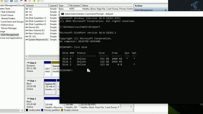This screenshot has width=203, height=114.
Task: Select the 222.95 GB NTFS partition
Action: coord(100,106)
